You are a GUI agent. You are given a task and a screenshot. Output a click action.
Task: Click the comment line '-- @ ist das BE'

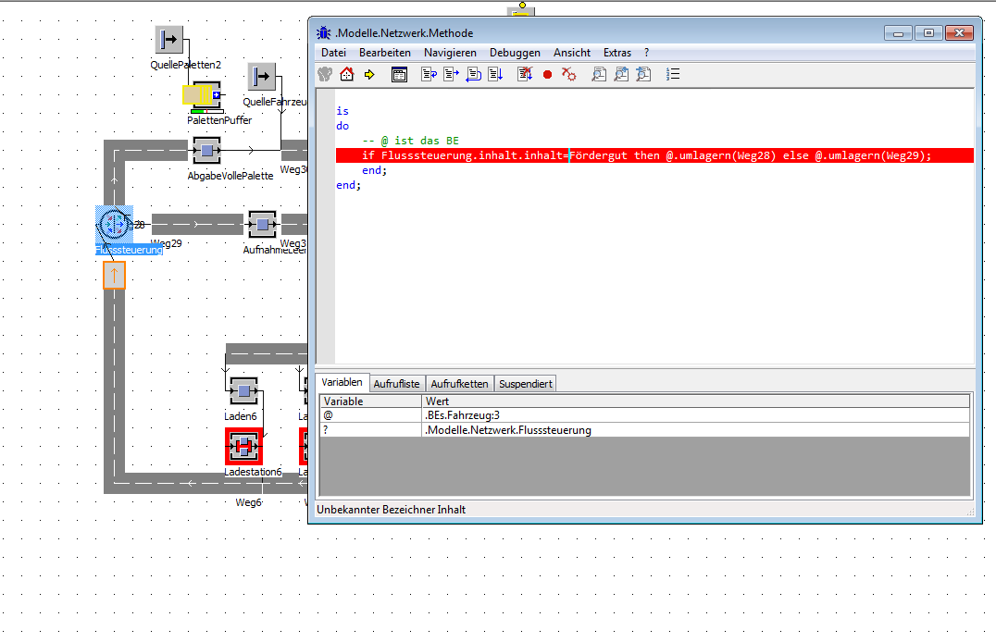coord(410,141)
